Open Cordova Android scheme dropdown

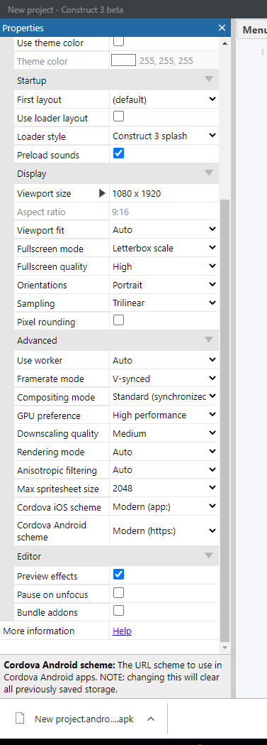tap(164, 531)
